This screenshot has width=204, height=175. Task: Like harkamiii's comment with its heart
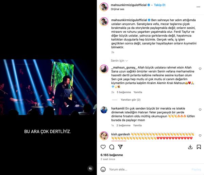click(x=200, y=110)
